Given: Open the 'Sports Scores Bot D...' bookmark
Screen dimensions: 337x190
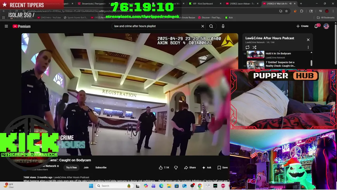Looking at the screenshot, I should pyautogui.click(x=76, y=18).
